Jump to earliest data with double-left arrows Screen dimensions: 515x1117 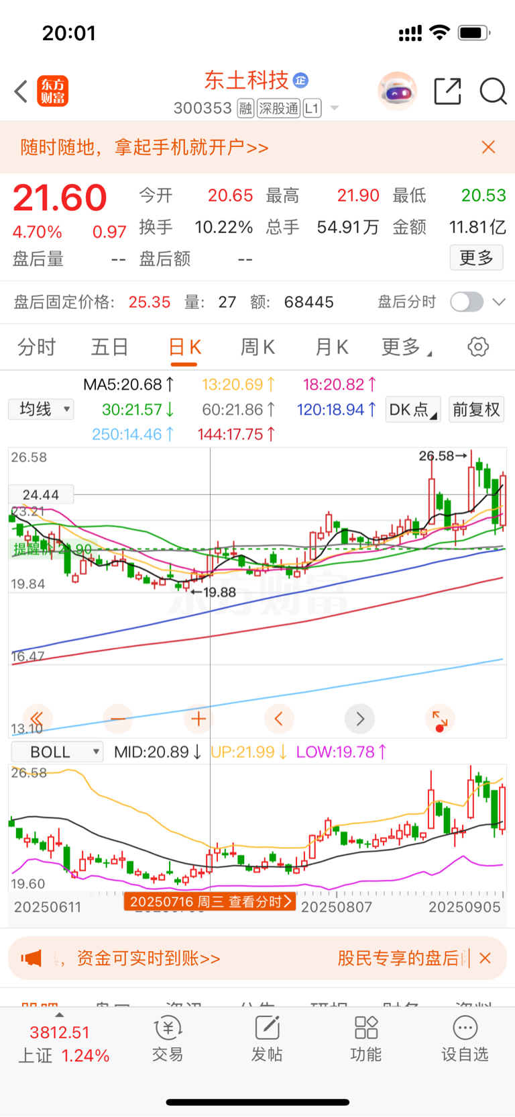pyautogui.click(x=38, y=719)
